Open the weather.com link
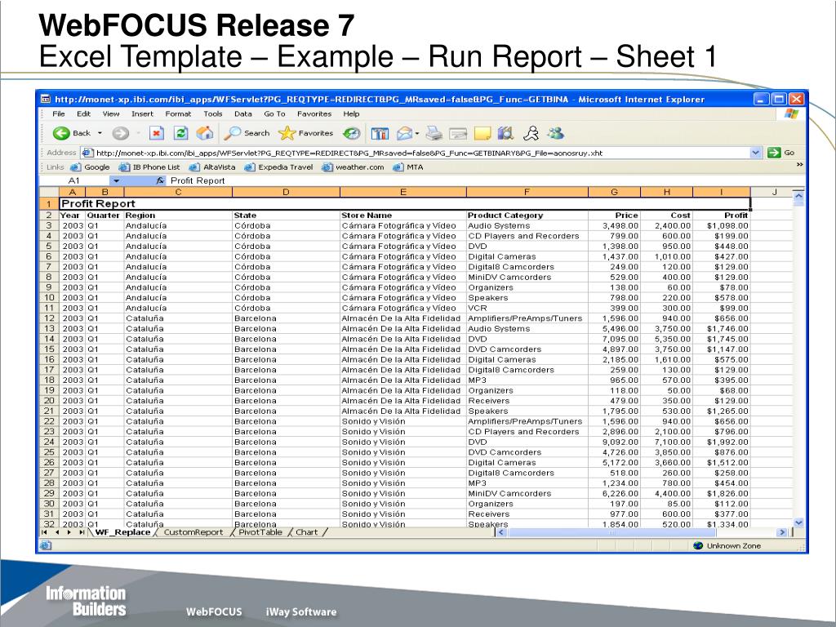The image size is (836, 627). 353,167
